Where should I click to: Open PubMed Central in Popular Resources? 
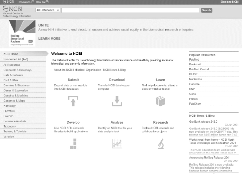(199, 69)
